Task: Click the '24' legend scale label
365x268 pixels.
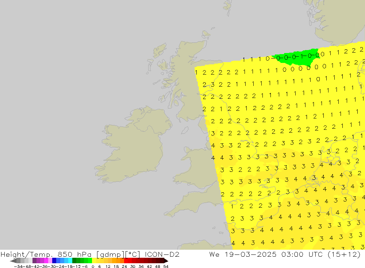Action: coord(124,267)
